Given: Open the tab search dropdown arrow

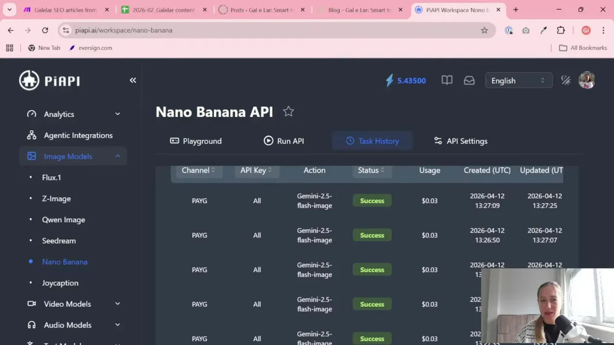Looking at the screenshot, I should point(9,10).
